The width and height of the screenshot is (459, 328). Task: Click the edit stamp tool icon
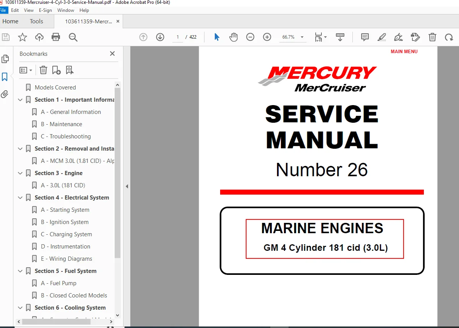point(415,37)
